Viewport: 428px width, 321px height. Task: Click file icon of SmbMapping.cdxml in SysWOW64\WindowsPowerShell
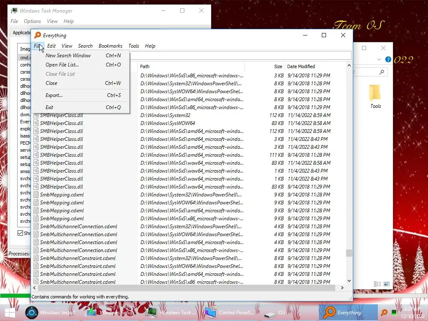click(36, 203)
